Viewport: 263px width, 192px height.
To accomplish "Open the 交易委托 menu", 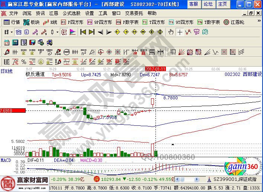I will tap(134, 13).
